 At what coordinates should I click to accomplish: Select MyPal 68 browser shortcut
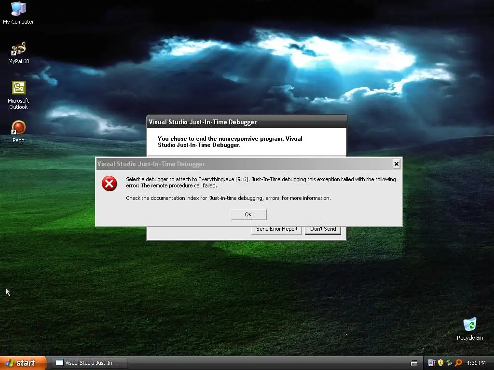[18, 53]
